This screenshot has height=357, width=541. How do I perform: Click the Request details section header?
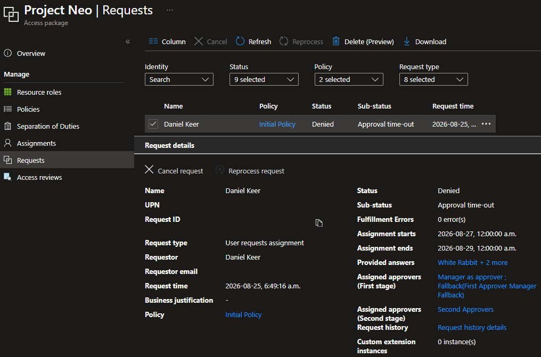click(x=169, y=145)
